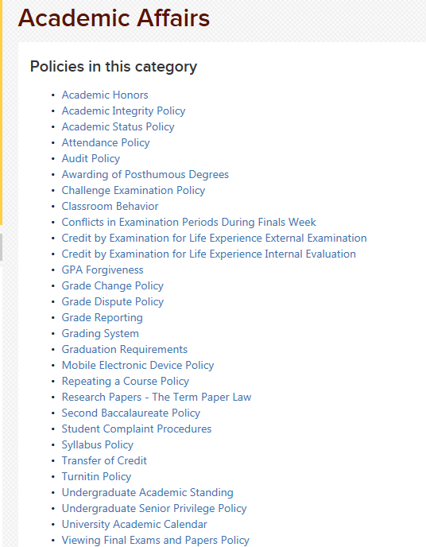Click the Academic Affairs page heading

[114, 18]
